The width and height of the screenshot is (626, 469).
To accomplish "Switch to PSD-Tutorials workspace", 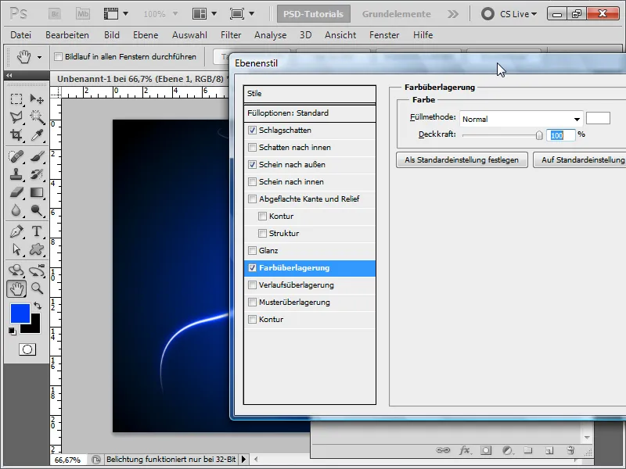I will 314,14.
